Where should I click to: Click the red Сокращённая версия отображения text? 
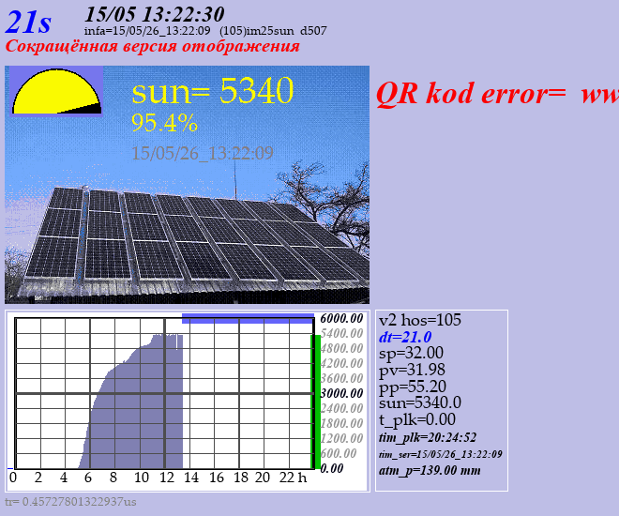click(152, 46)
